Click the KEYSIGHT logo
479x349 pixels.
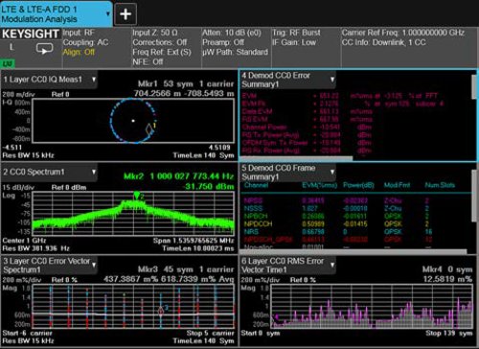pyautogui.click(x=31, y=34)
